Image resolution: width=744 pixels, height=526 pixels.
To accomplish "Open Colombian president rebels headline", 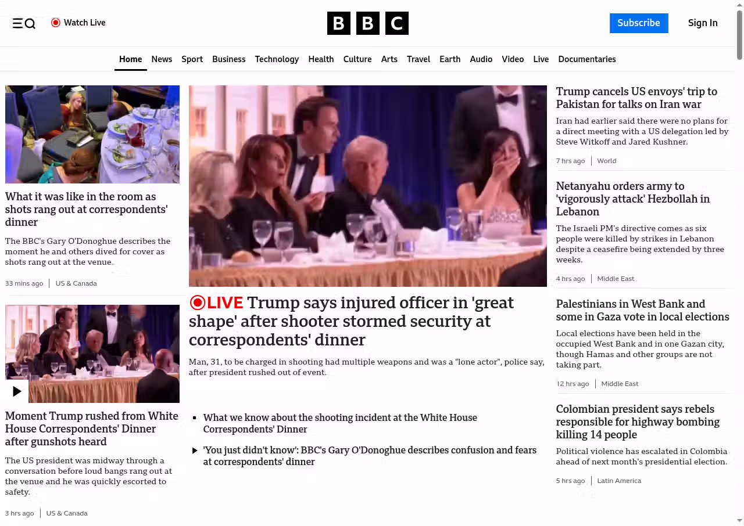I will tap(638, 421).
